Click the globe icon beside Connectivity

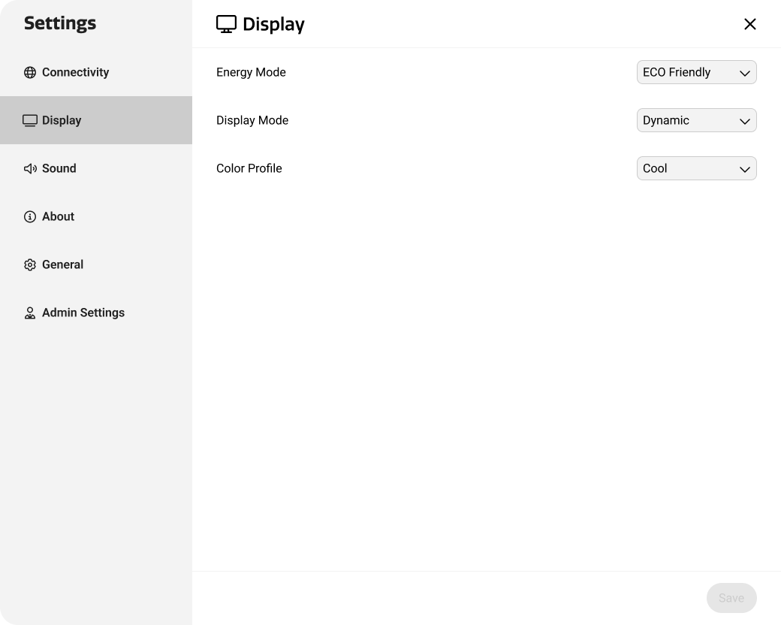30,73
